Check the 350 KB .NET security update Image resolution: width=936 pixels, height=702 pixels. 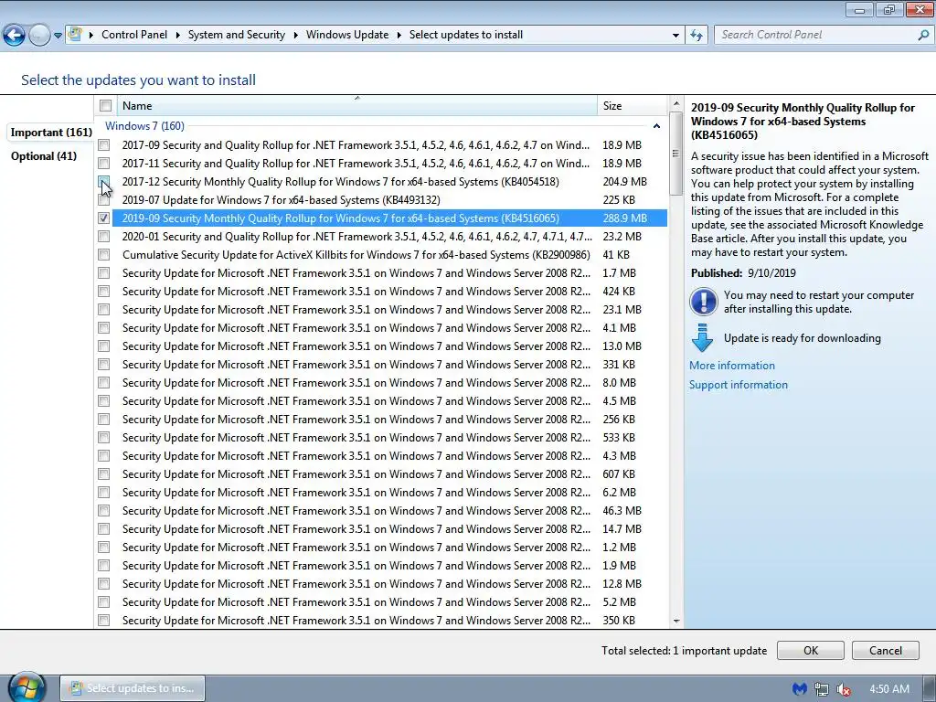tap(104, 621)
